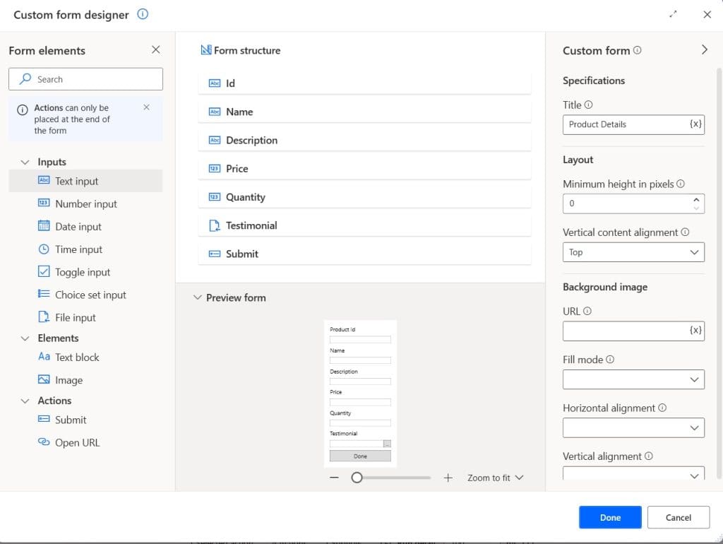
Task: Open the Vertical content alignment dropdown
Action: point(633,252)
